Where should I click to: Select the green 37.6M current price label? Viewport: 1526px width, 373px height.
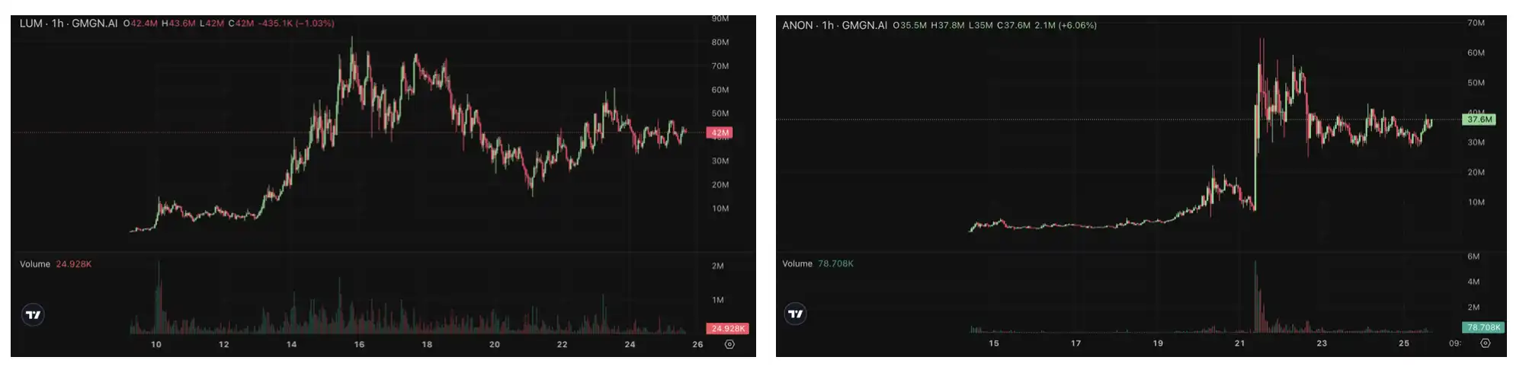click(1479, 120)
